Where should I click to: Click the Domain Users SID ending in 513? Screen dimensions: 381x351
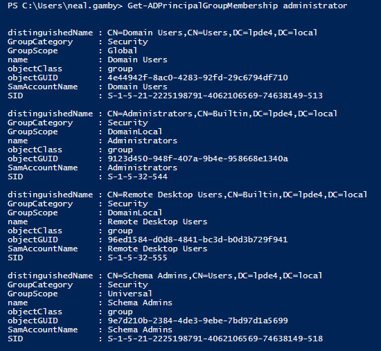[x=215, y=96]
